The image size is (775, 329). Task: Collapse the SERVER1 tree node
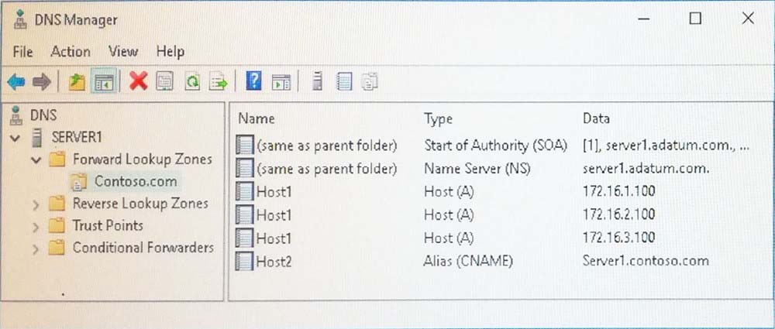coord(15,138)
